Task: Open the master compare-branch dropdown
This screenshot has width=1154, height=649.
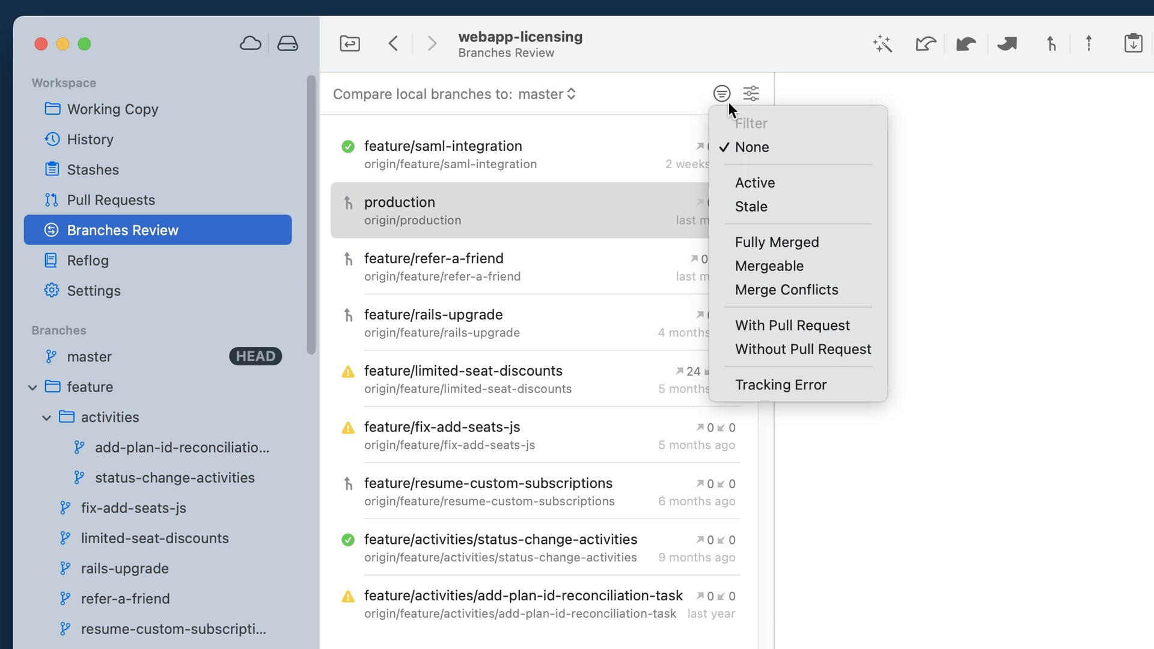Action: point(546,94)
